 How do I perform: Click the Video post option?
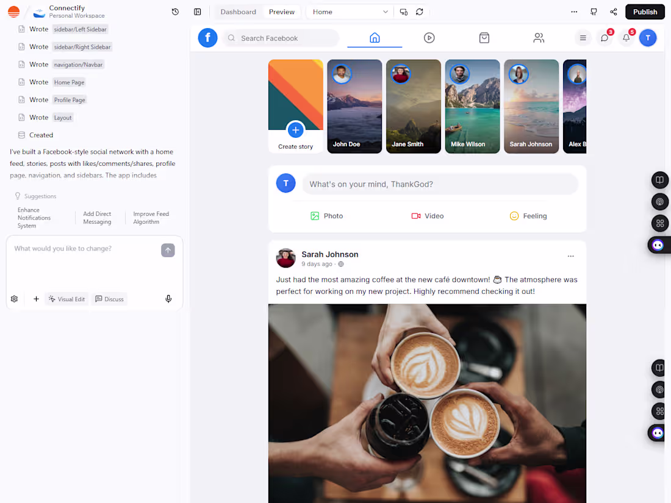(x=427, y=216)
